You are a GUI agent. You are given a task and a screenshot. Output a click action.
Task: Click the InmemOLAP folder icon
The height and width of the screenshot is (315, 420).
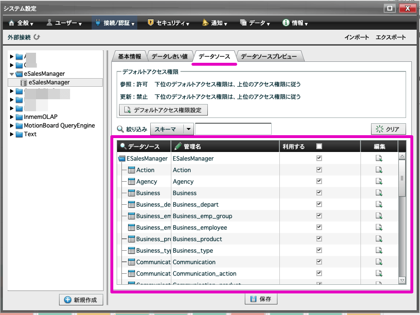tap(19, 117)
